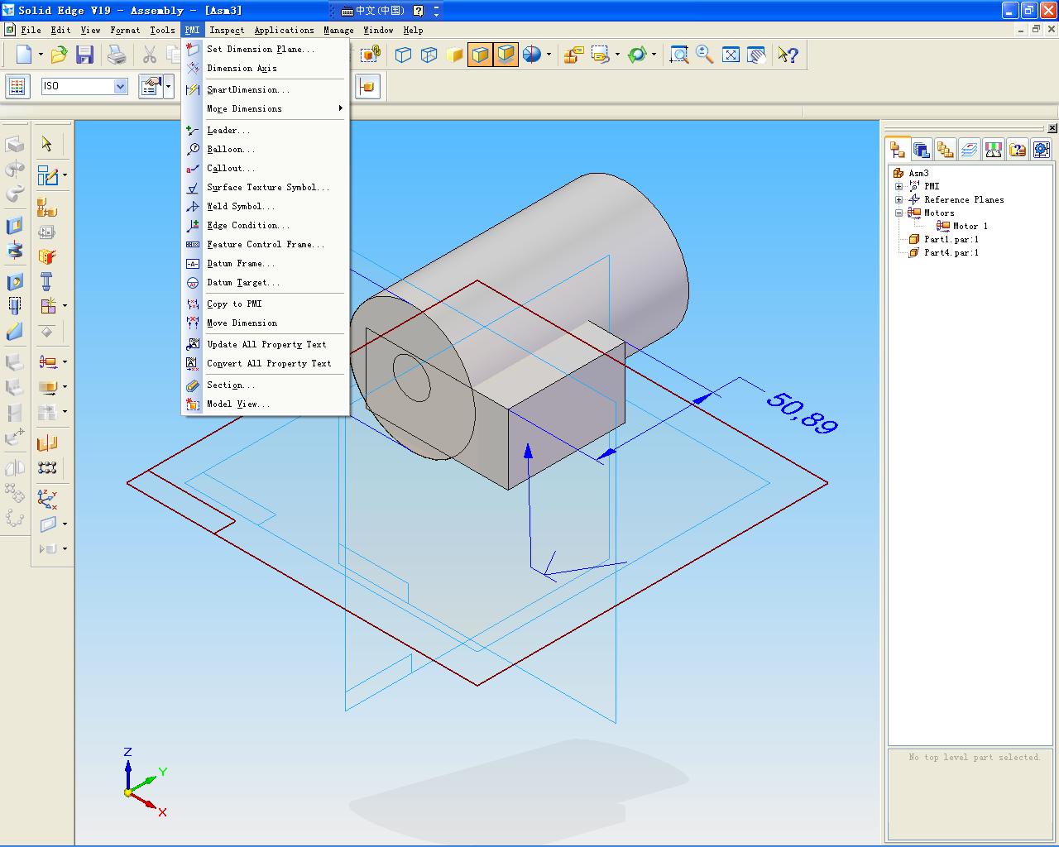Switch to the Alternate Assemblies tab
Viewport: 1059px width, 847px height.
[x=946, y=150]
